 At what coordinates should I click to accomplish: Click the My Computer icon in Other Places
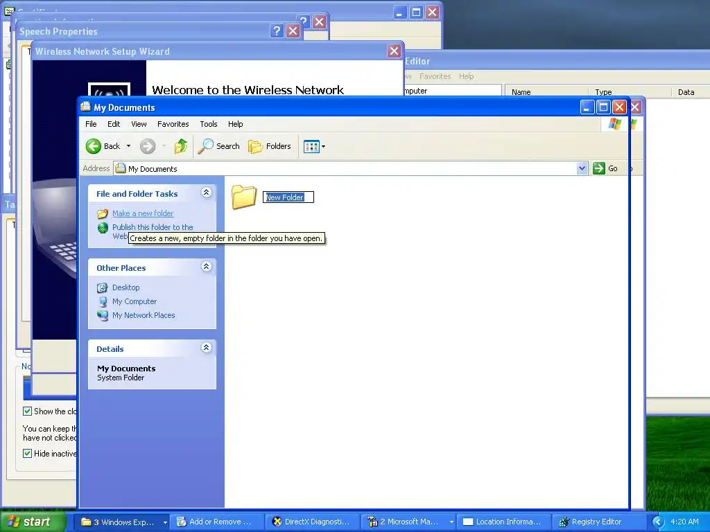[103, 302]
